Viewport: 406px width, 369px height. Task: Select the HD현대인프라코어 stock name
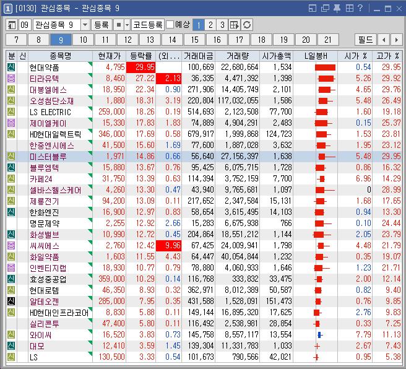click(59, 312)
